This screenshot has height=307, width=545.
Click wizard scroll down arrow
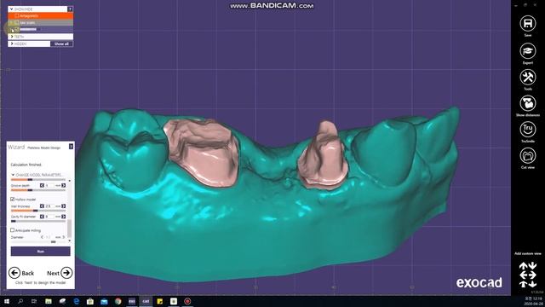click(70, 240)
